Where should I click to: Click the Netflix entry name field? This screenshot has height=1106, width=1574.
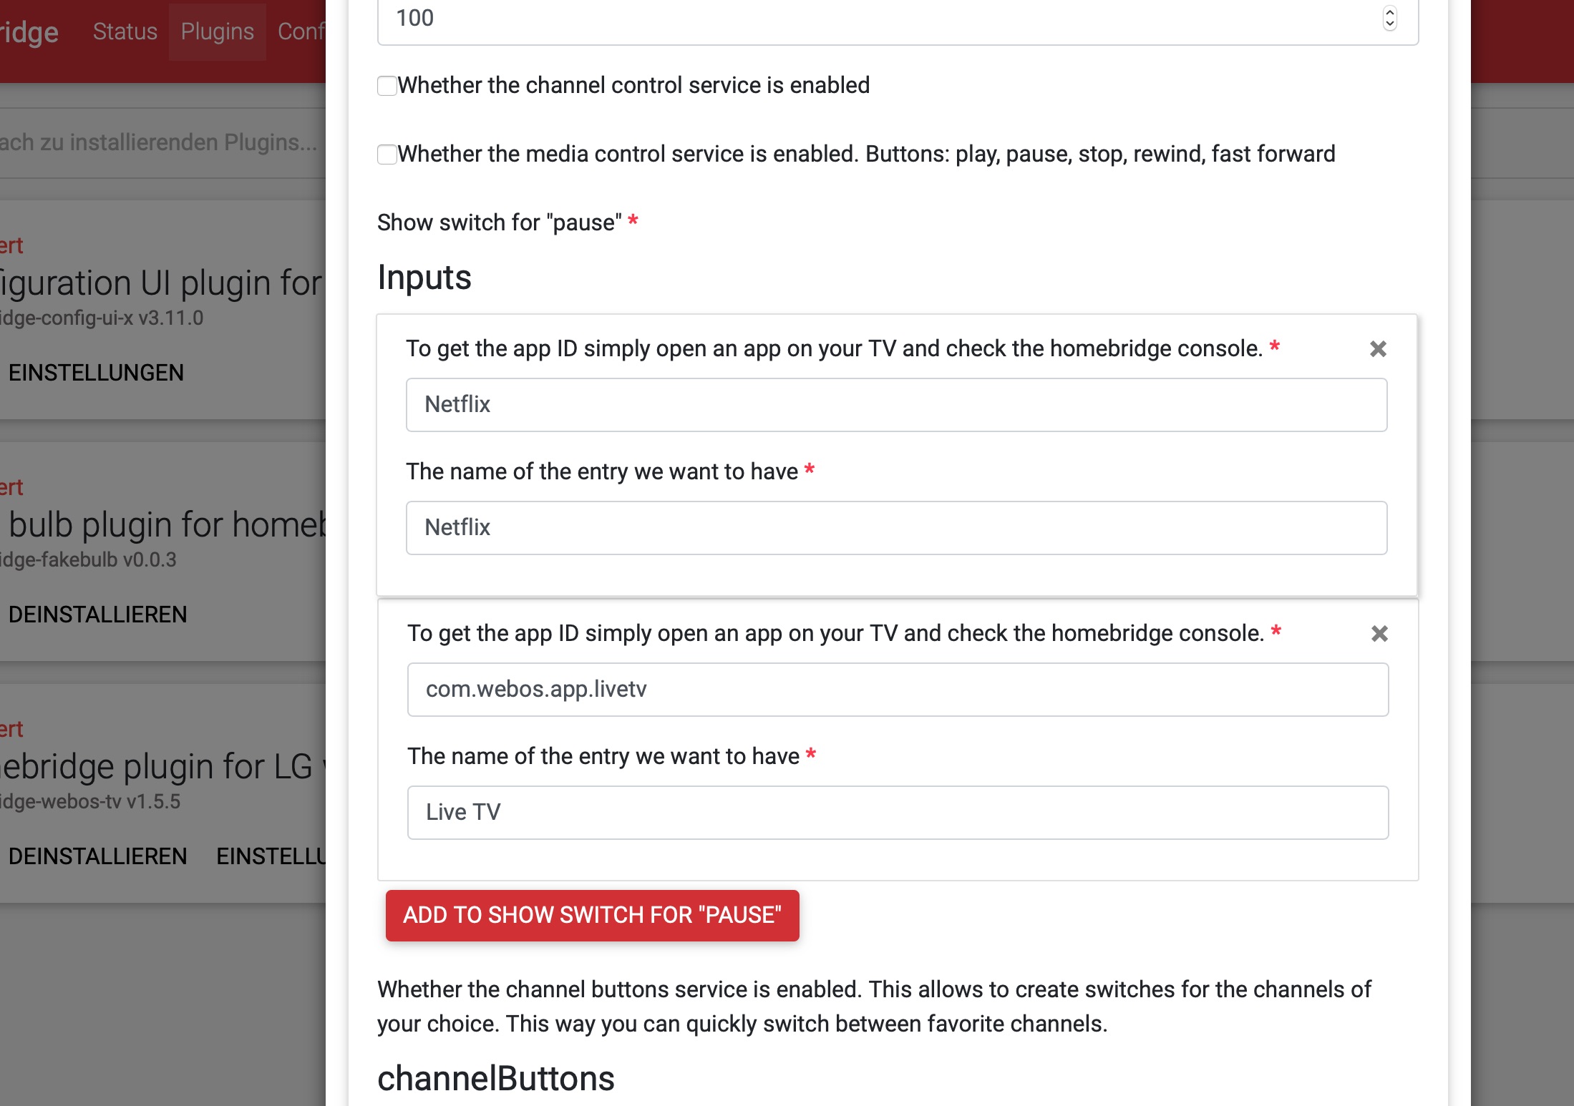pyautogui.click(x=896, y=528)
